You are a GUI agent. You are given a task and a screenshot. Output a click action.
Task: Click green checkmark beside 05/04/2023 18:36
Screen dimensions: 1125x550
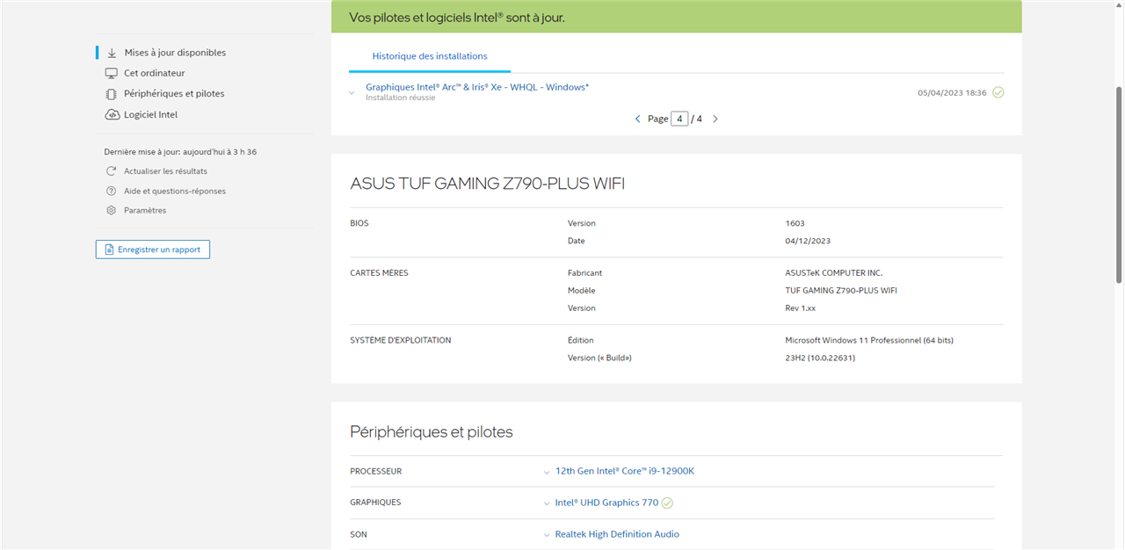tap(998, 92)
